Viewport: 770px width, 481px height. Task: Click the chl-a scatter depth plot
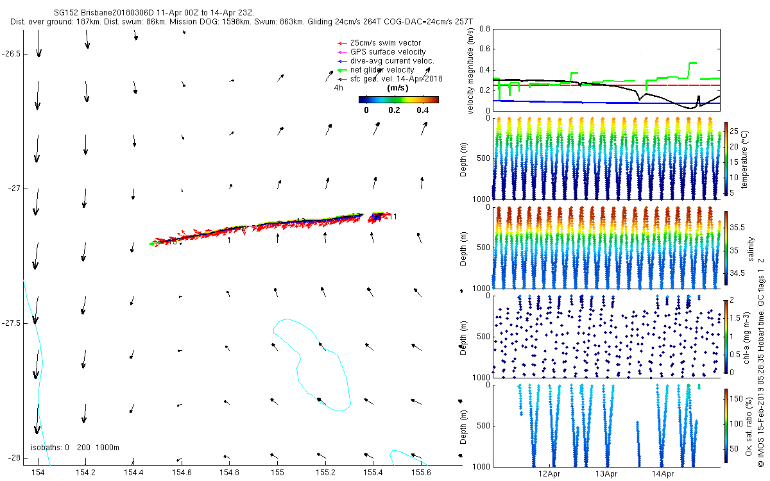click(x=605, y=337)
